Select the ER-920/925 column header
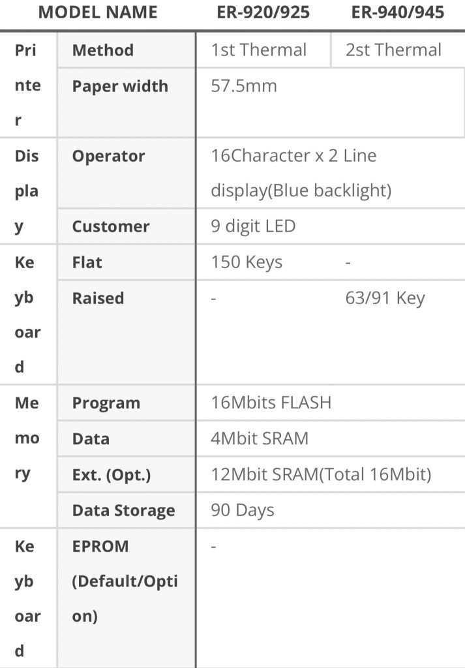 point(262,12)
